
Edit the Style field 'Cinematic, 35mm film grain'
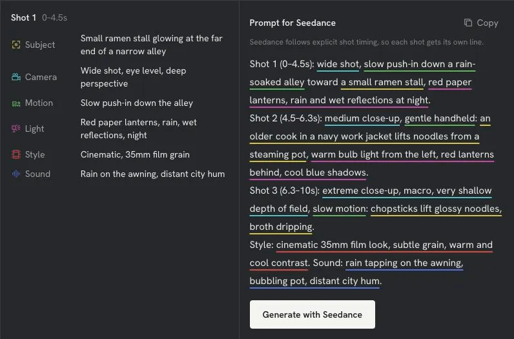135,154
